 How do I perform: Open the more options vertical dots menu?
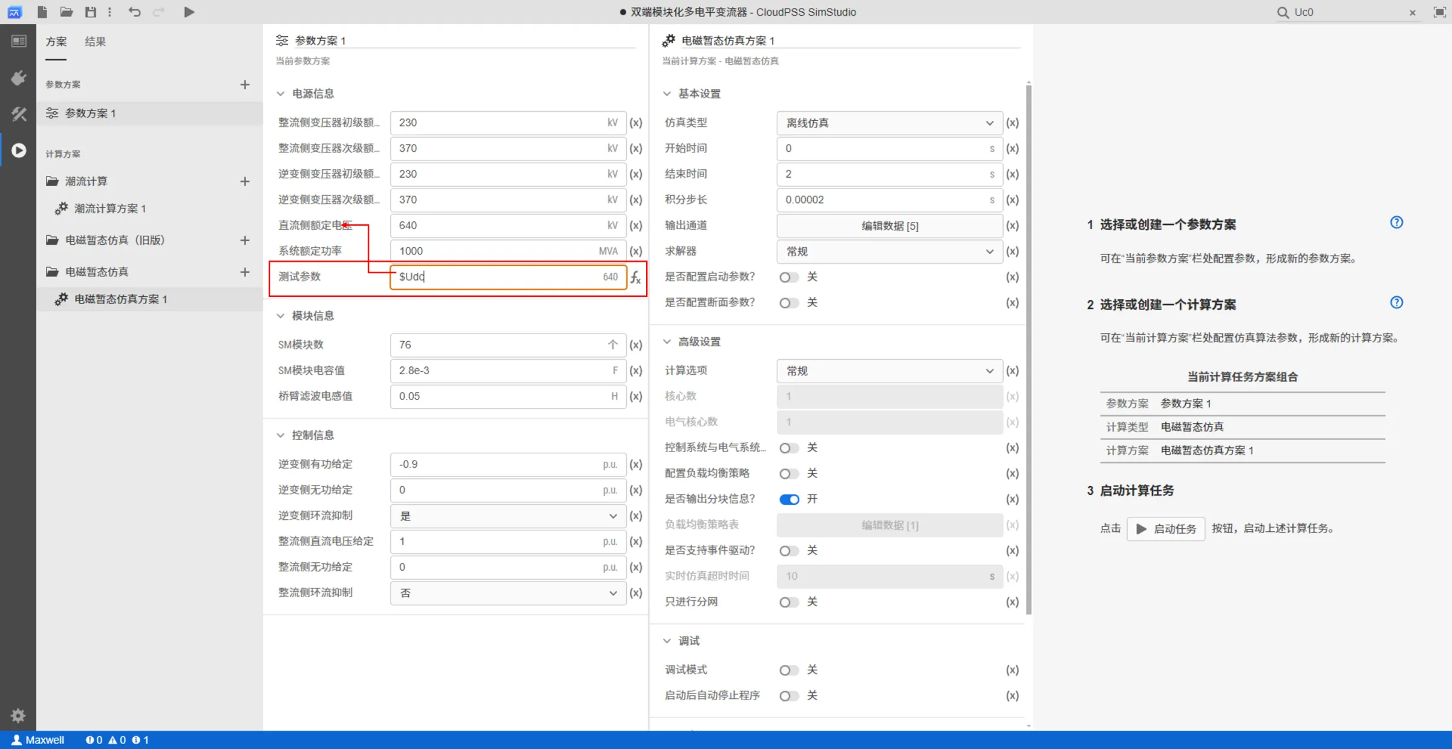110,11
